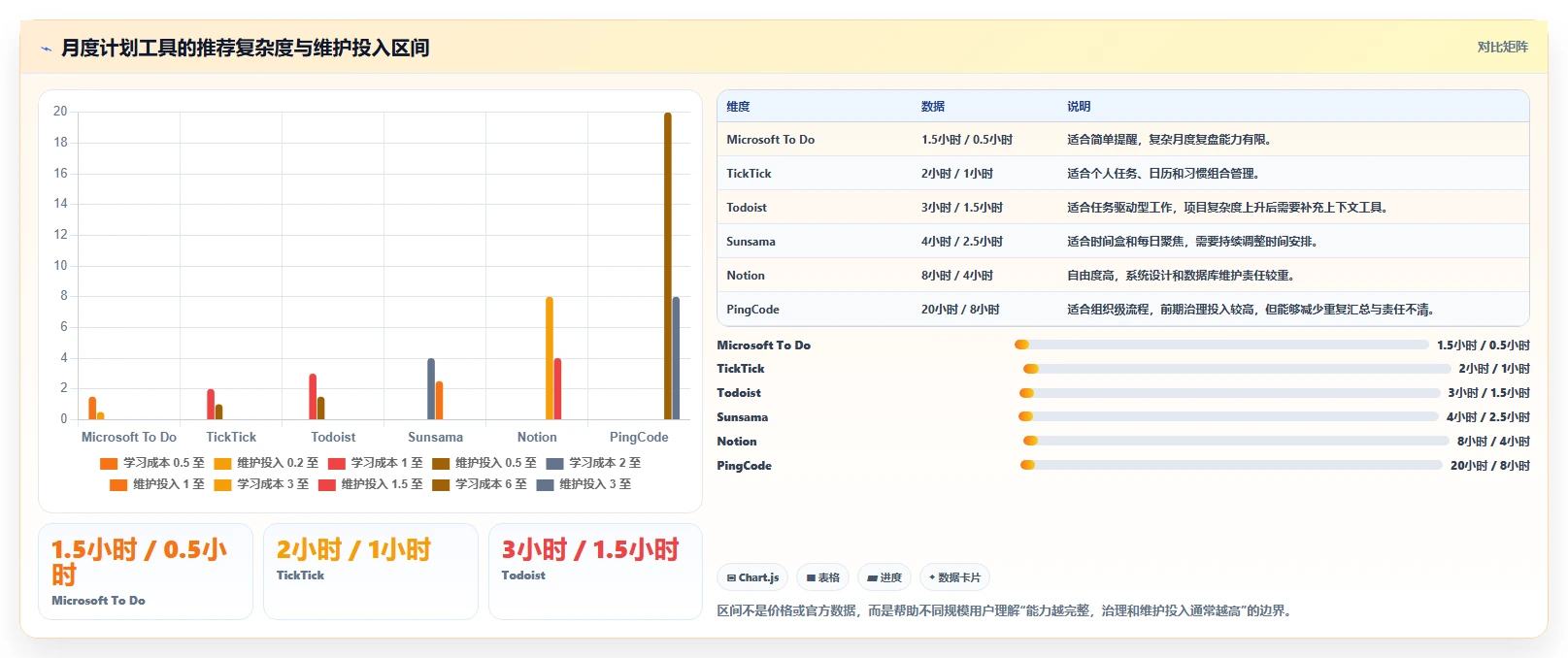Select the Microsoft To Do table row name
This screenshot has width=1568, height=658.
tap(771, 140)
